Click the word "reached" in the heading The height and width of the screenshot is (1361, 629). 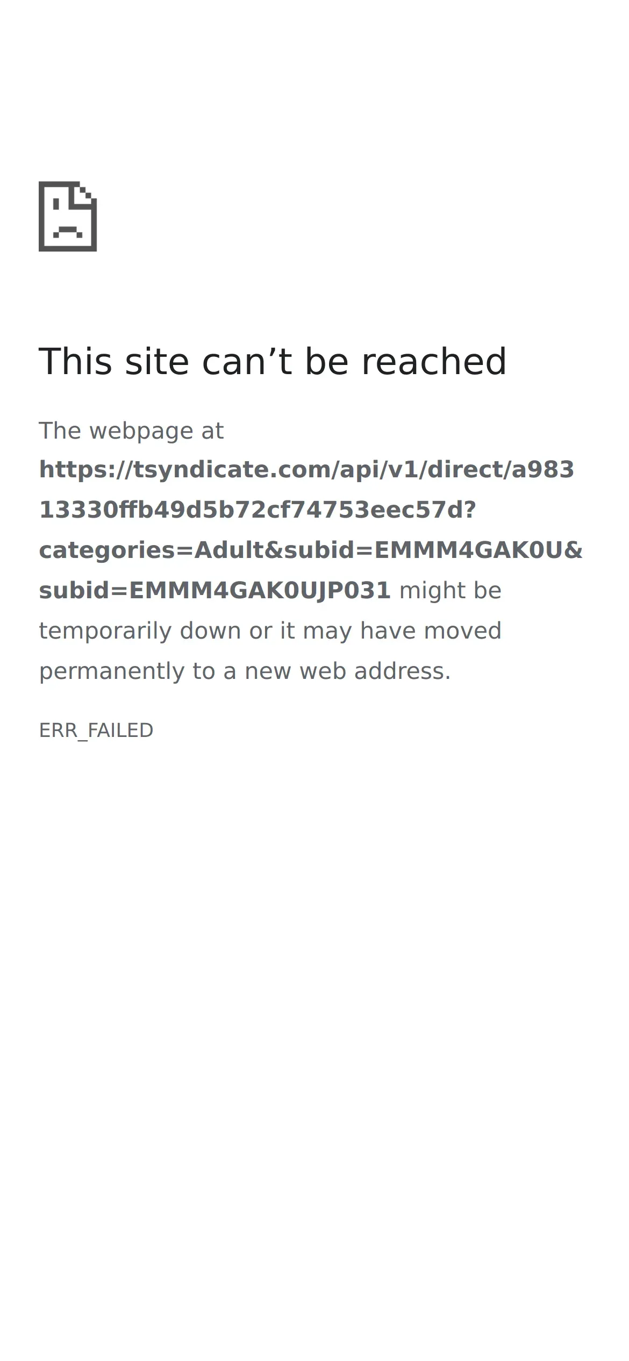(434, 361)
